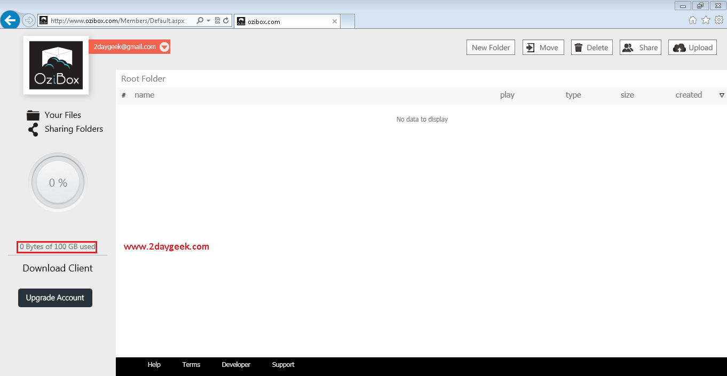Open browser Tools gear icon
Screen dimensions: 727x376
coord(719,20)
